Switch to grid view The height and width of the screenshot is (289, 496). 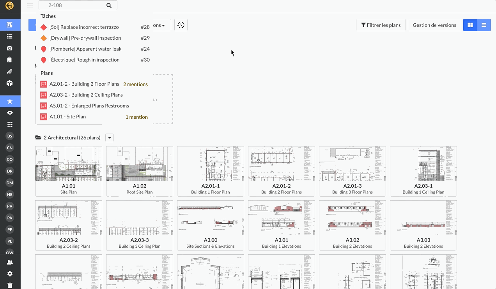click(470, 25)
